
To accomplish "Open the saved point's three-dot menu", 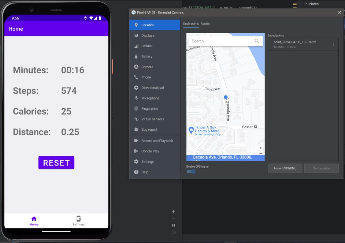I will (333, 44).
